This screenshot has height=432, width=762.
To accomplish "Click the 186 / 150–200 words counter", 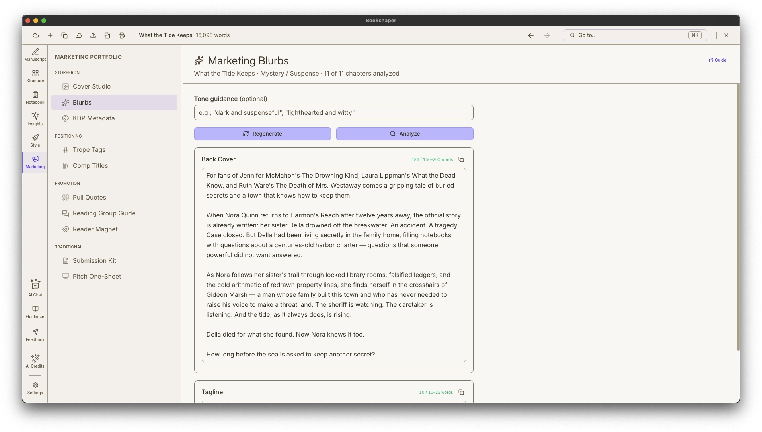I will (432, 159).
